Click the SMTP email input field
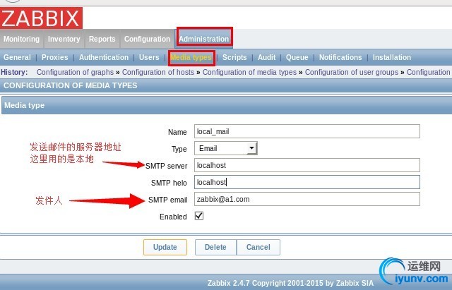Image resolution: width=452 pixels, height=290 pixels. coord(307,199)
